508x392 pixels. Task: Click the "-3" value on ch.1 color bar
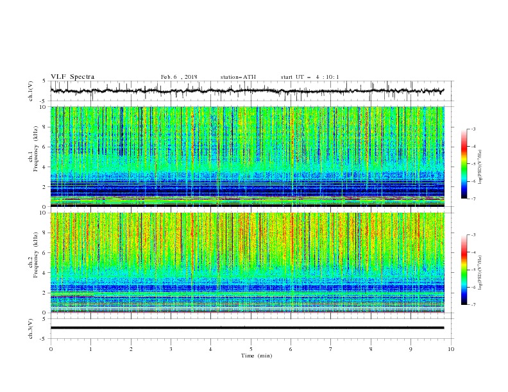tap(473, 129)
